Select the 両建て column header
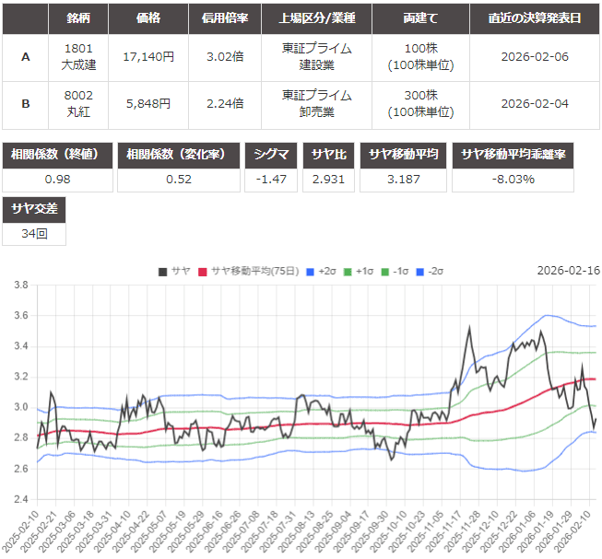This screenshot has width=602, height=559. coord(419,18)
